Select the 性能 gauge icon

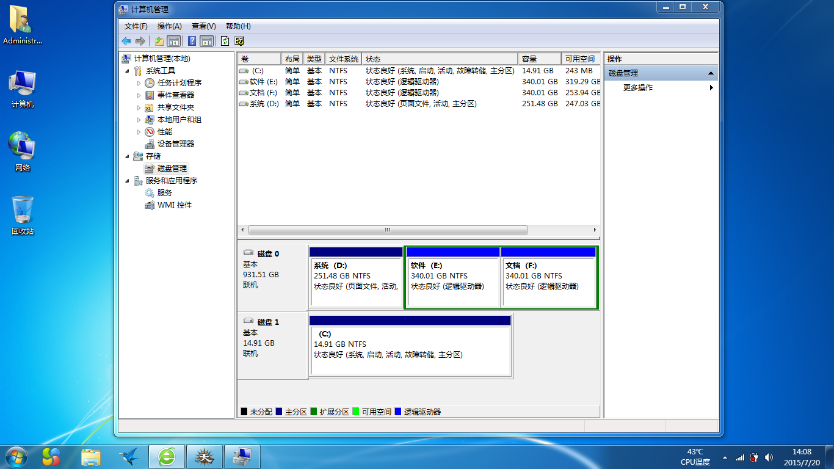click(x=150, y=132)
